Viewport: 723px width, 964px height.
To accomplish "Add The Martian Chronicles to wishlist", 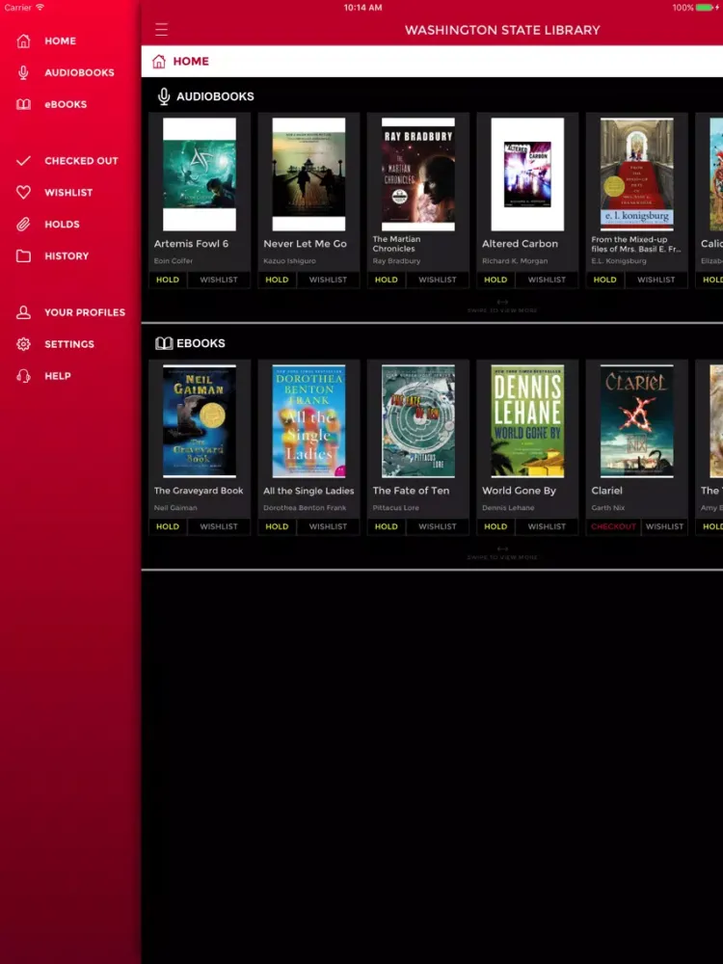I will 437,280.
